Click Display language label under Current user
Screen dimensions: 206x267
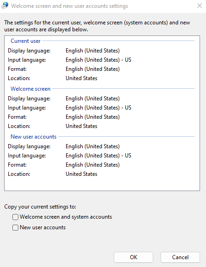pyautogui.click(x=29, y=51)
